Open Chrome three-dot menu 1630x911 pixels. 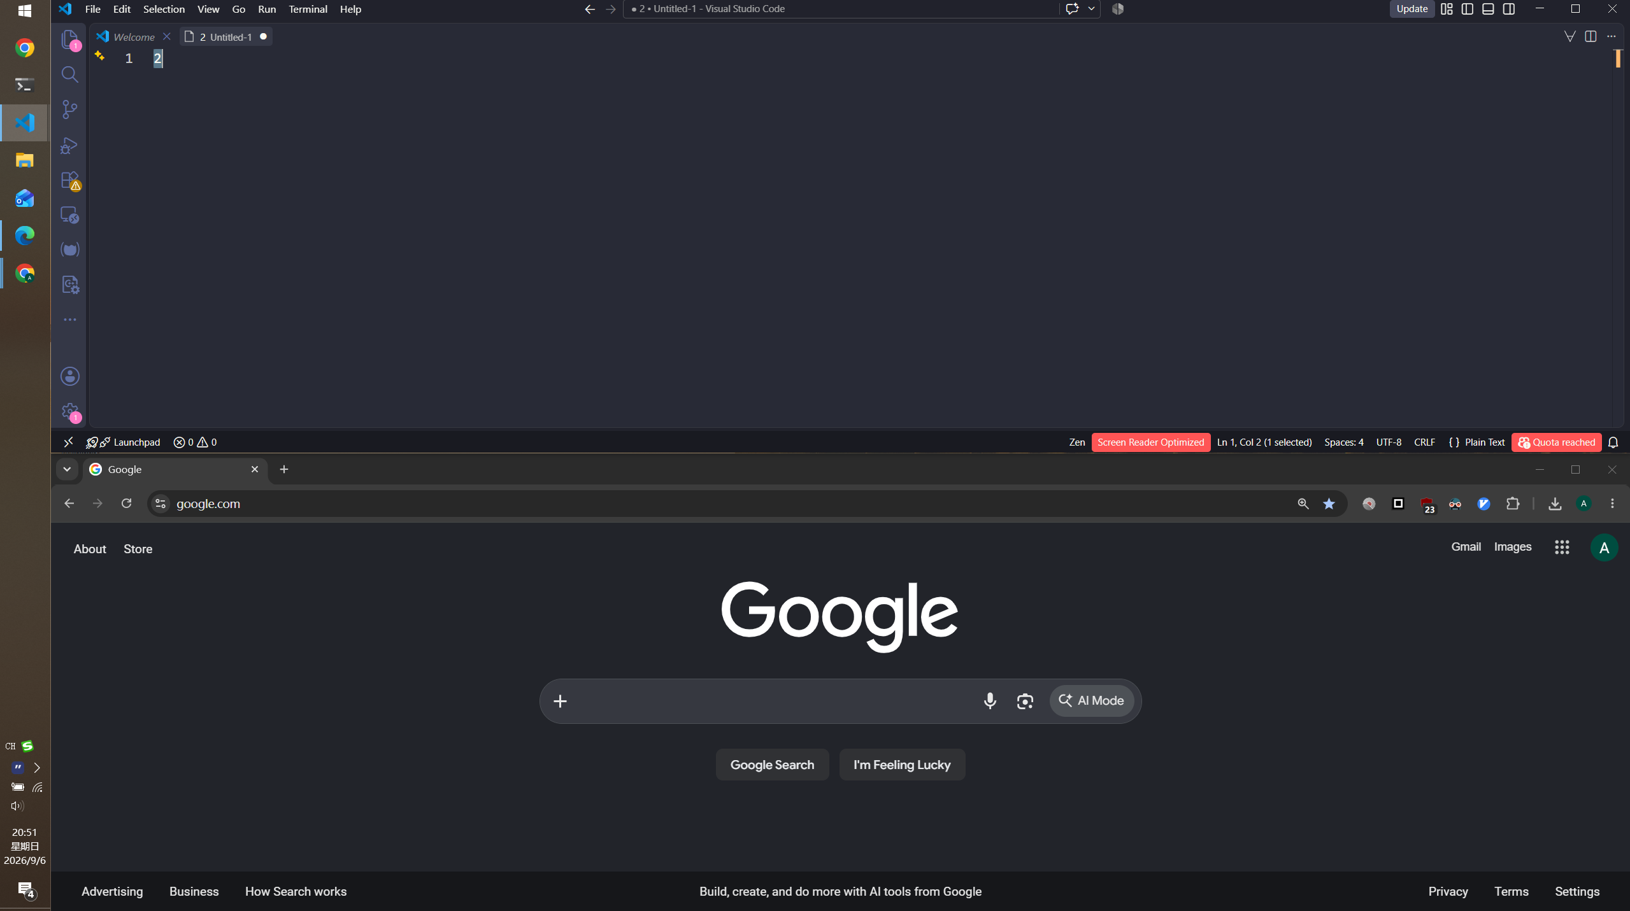coord(1612,504)
